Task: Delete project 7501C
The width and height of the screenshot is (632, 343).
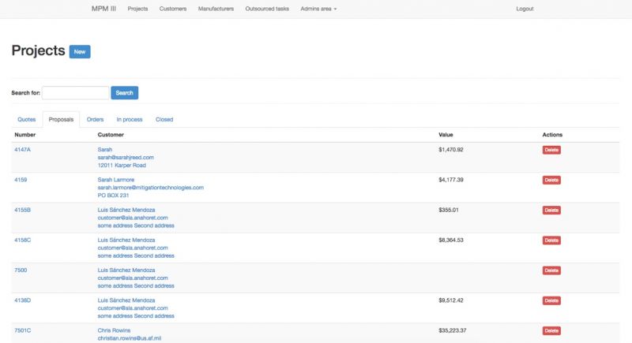Action: click(x=551, y=331)
